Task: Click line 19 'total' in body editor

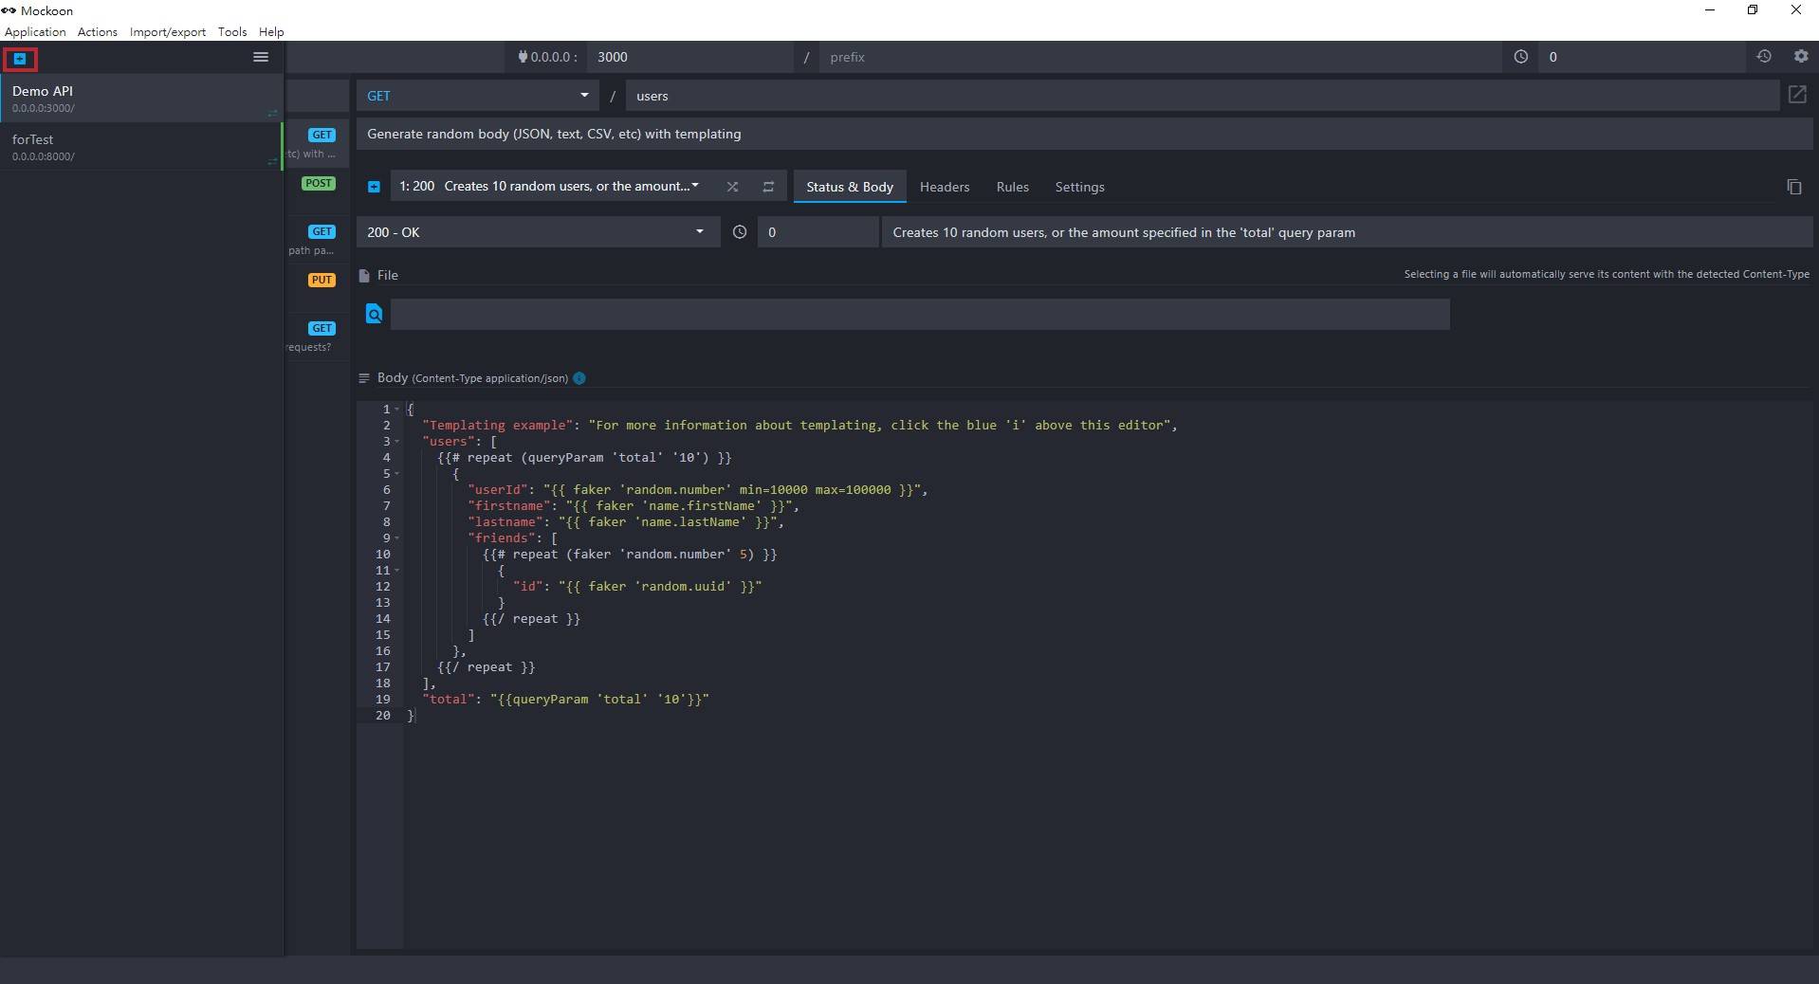Action: (565, 700)
